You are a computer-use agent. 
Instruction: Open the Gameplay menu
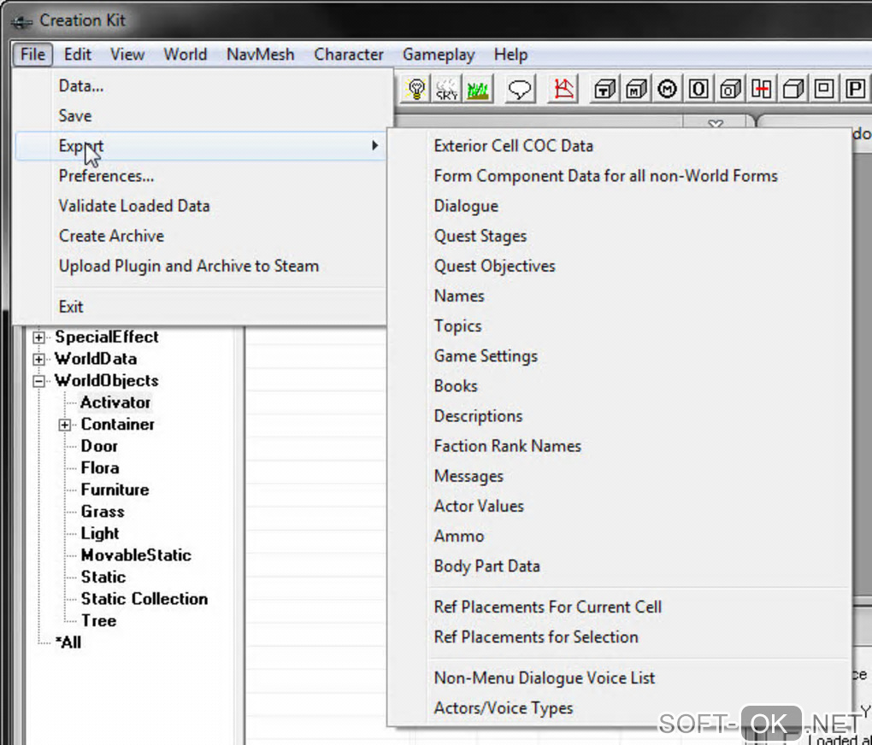pyautogui.click(x=439, y=55)
